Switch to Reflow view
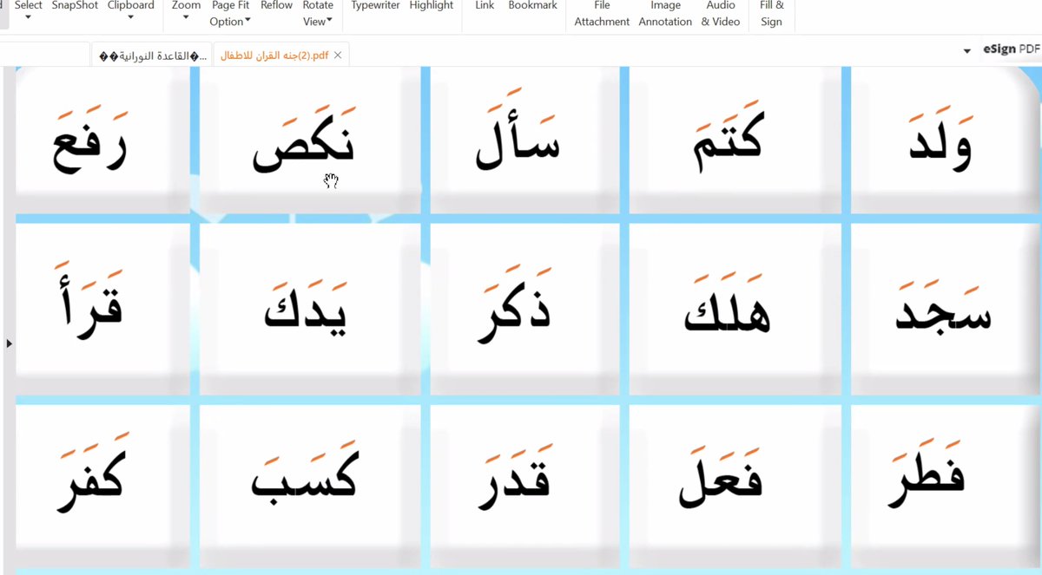The width and height of the screenshot is (1042, 575). click(x=276, y=5)
